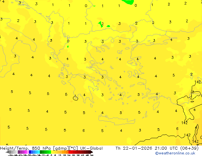202x156 pixels.
Task: Click the -54 legend scale label
Action: [x=10, y=155]
